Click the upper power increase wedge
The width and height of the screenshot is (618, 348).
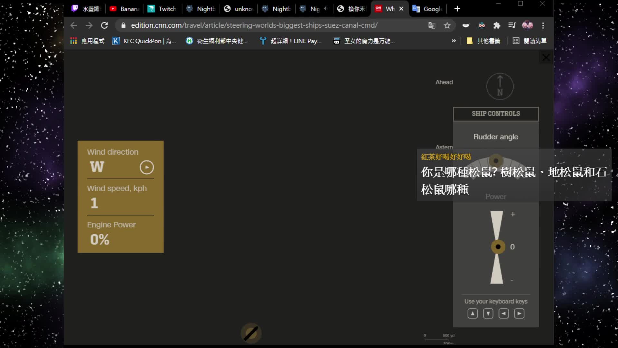497,225
